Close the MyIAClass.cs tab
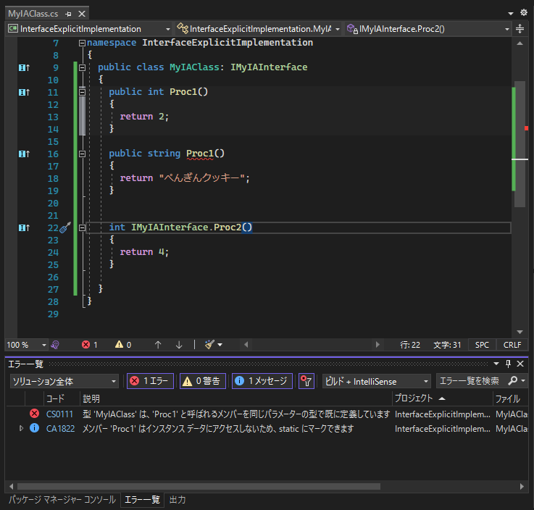Viewport: 534px width, 510px height. coord(82,14)
